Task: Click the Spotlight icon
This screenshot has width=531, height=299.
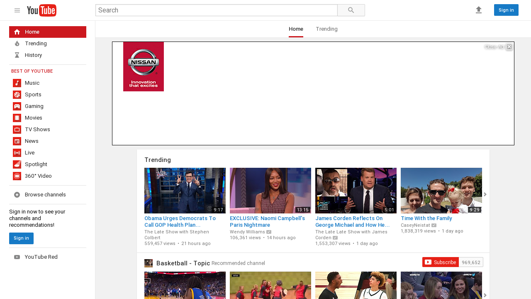Action: pos(17,164)
